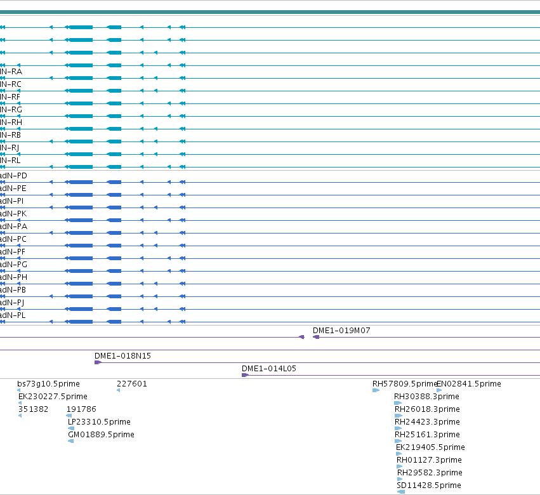Click the arrow glyph beneath RH57809.5prime
This screenshot has width=540, height=495.
point(376,390)
